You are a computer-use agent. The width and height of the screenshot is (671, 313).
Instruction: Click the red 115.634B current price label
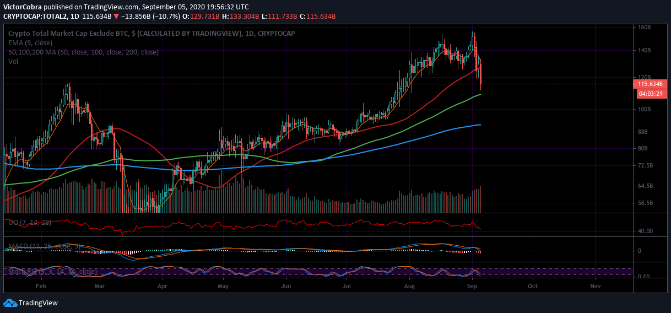pyautogui.click(x=651, y=84)
